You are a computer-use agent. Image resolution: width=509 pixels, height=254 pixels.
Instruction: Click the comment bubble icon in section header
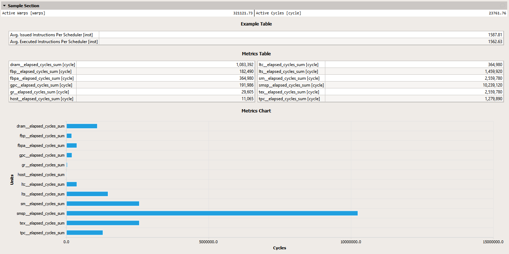(502, 6)
